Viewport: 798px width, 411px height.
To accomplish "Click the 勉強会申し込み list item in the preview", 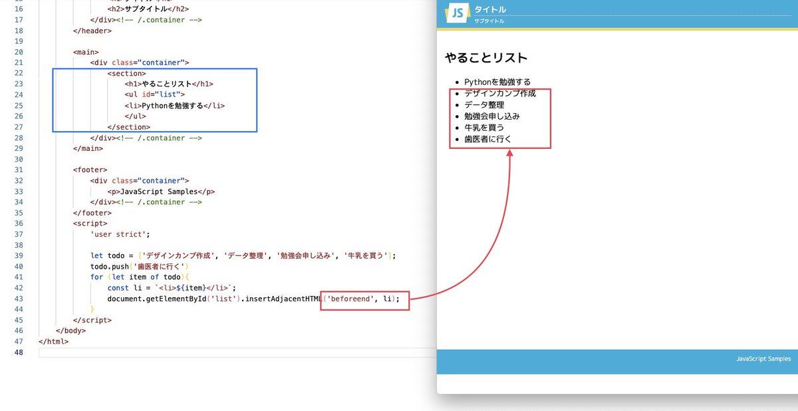I will click(492, 116).
